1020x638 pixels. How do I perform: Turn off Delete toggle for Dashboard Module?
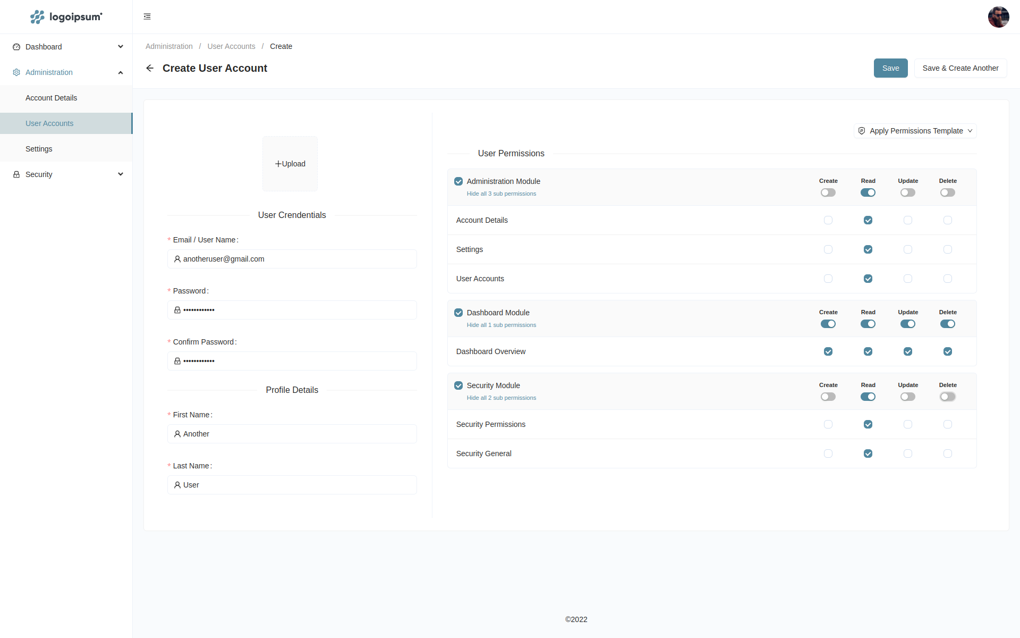(947, 324)
